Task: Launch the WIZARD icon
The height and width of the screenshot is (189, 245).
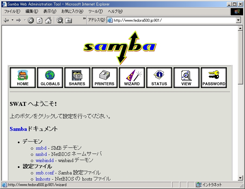Action: point(132,78)
